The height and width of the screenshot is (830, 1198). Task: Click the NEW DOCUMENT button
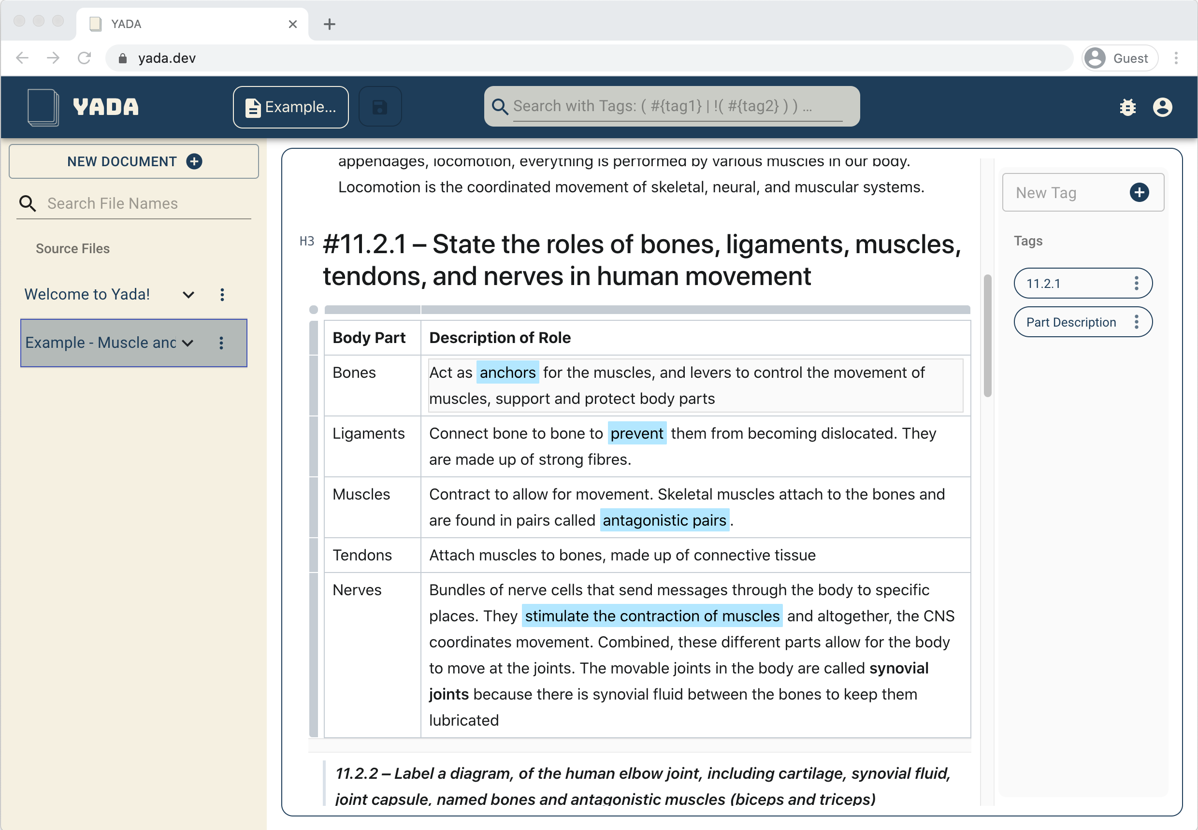(134, 162)
